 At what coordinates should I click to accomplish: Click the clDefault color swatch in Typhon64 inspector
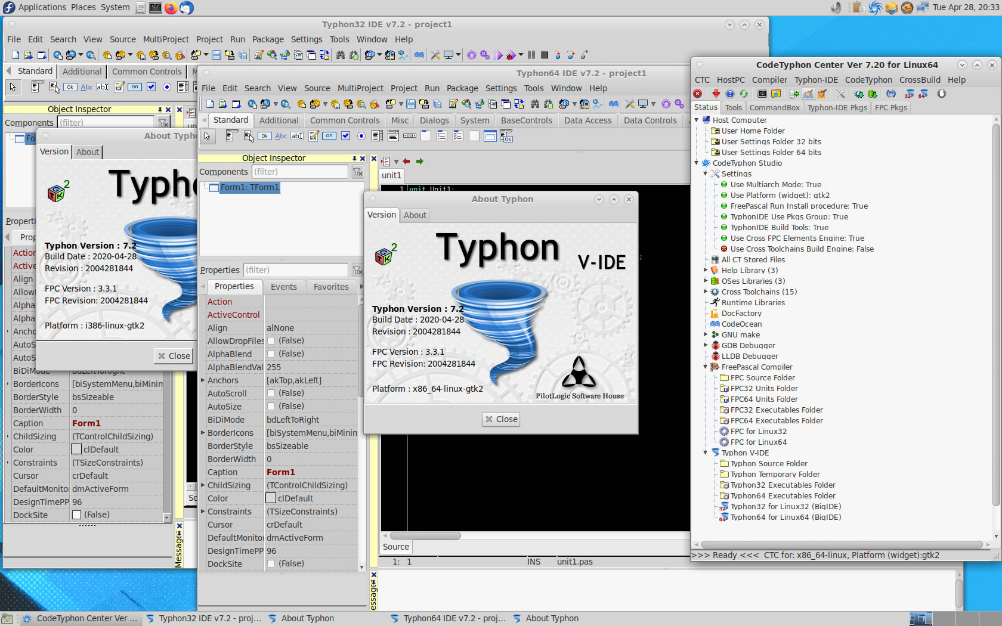coord(271,498)
